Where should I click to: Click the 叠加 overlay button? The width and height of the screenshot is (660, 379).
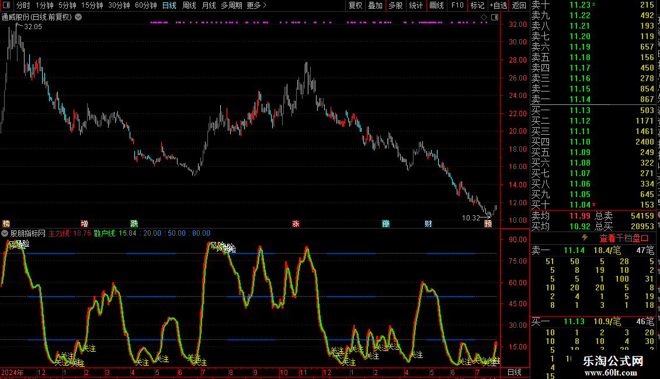tap(375, 5)
